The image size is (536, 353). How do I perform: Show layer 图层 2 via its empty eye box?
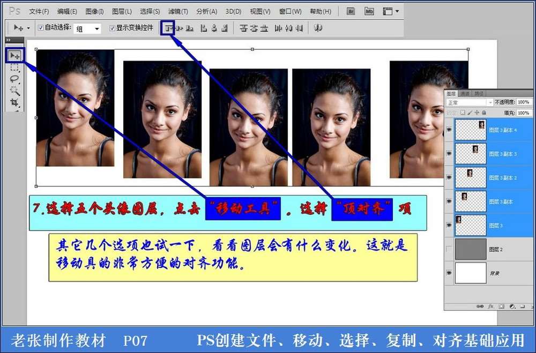click(x=449, y=250)
